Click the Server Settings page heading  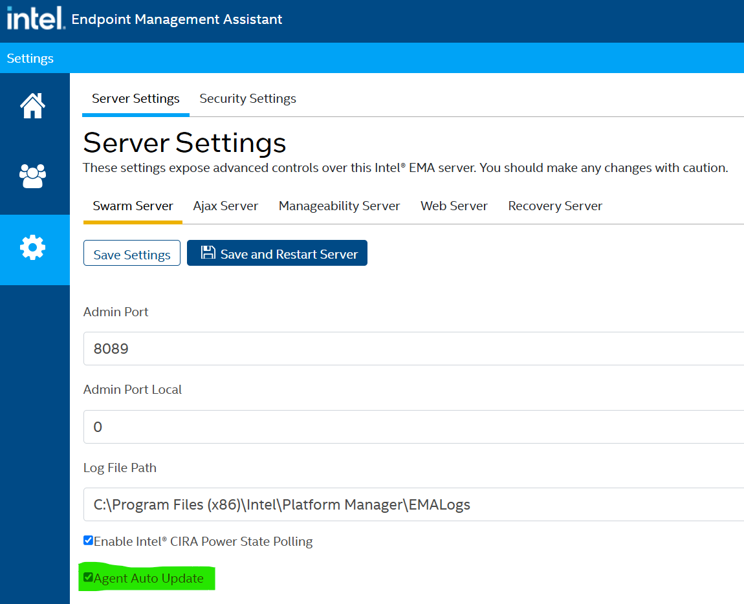click(x=184, y=142)
